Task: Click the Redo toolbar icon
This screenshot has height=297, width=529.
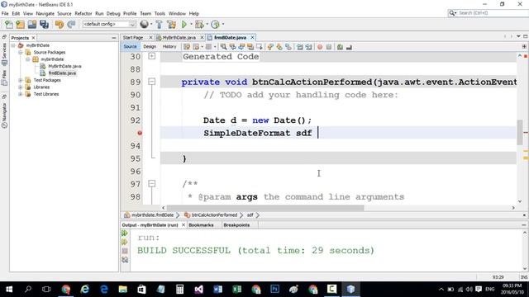Action: point(71,24)
